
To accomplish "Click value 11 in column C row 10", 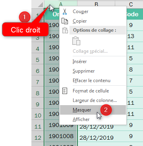I will pyautogui.click(x=131, y=114).
